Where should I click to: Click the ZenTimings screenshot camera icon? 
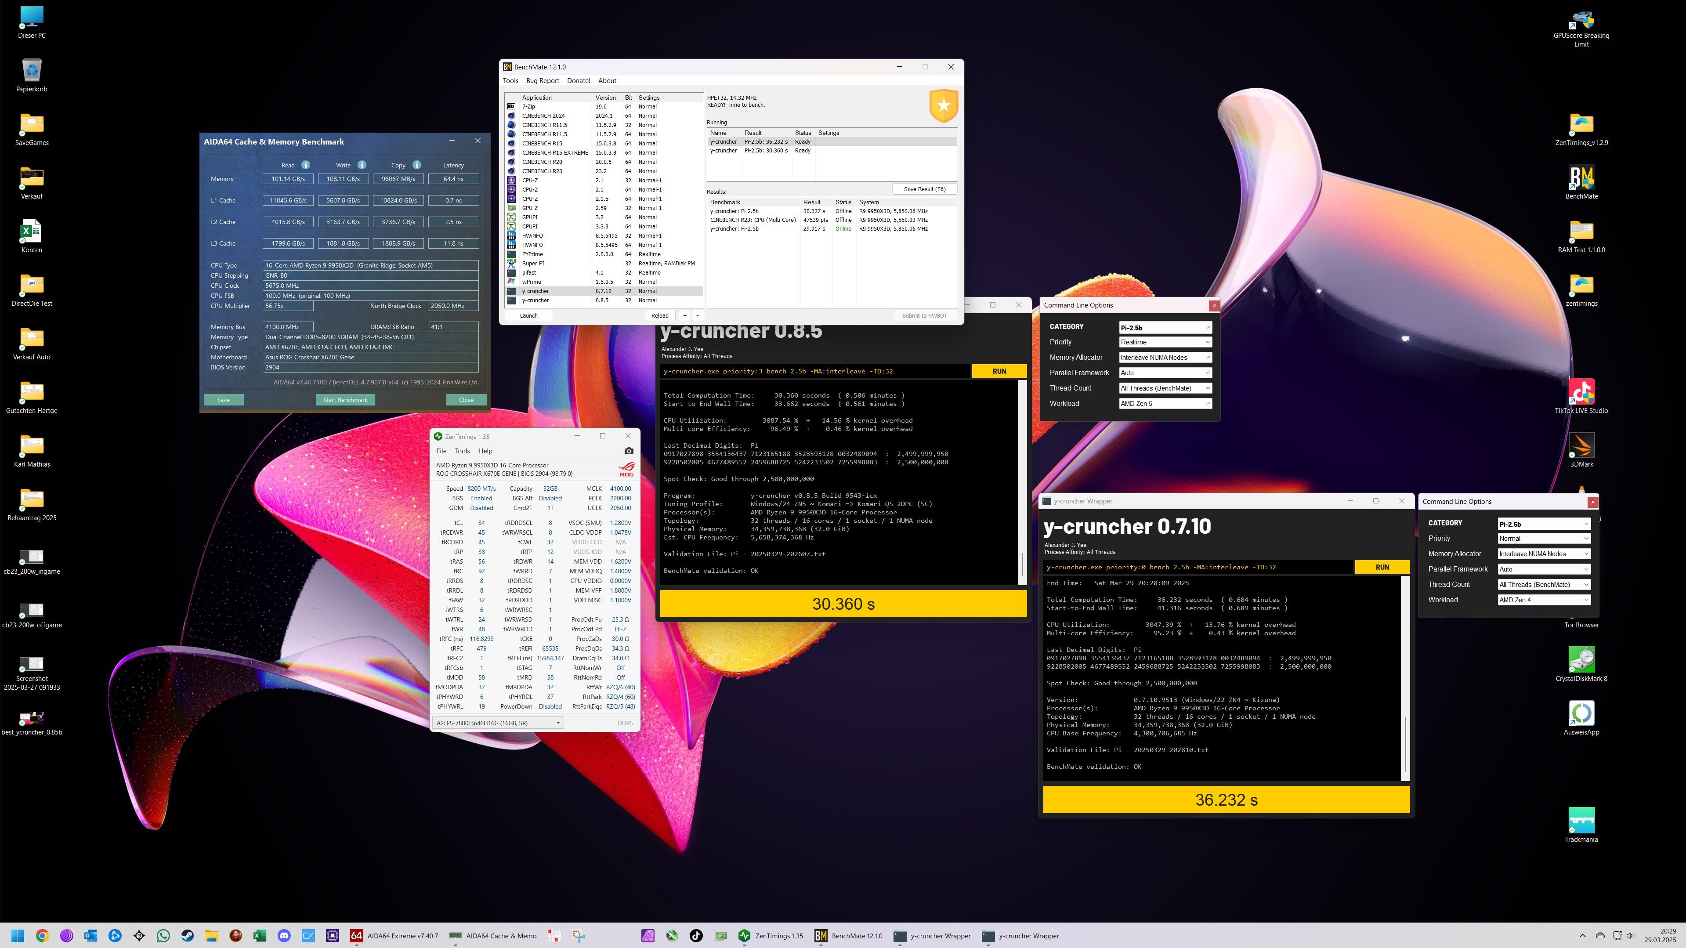tap(628, 451)
